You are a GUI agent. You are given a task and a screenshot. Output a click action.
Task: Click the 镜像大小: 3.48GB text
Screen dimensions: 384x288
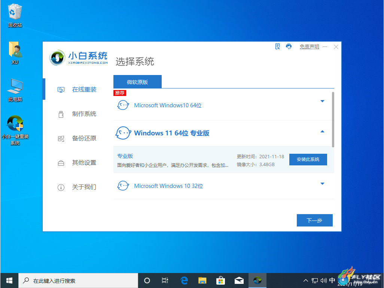click(256, 164)
